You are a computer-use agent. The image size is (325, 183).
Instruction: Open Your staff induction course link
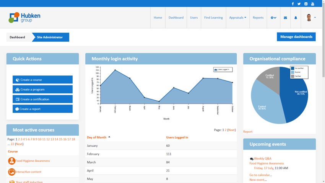click(29, 182)
